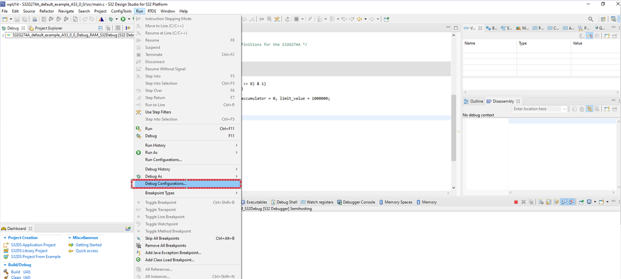
Task: Click the New project toolbar icon
Action: 5,19
